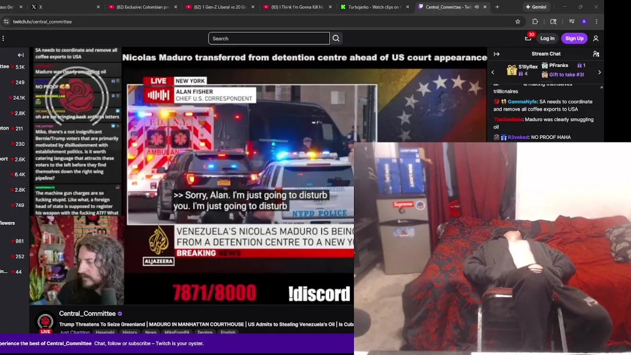
Task: Click the site info icon in address bar
Action: [x=6, y=22]
